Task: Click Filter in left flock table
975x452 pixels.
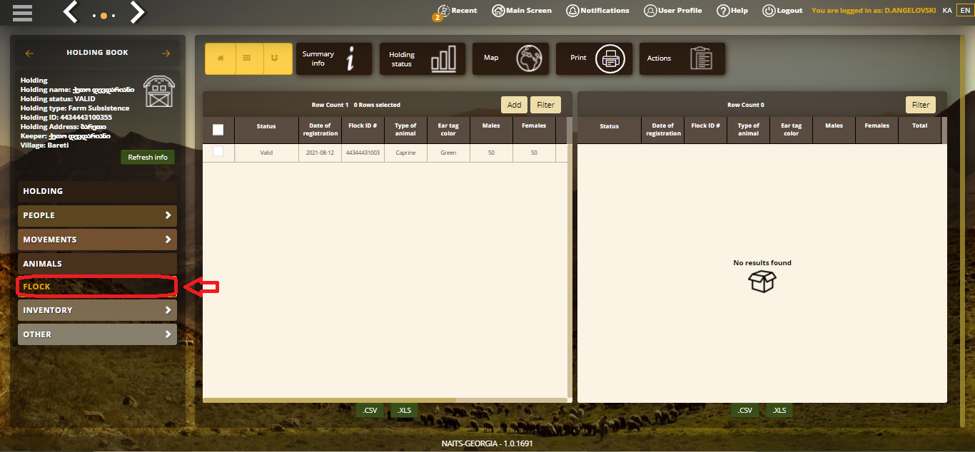Action: [545, 105]
